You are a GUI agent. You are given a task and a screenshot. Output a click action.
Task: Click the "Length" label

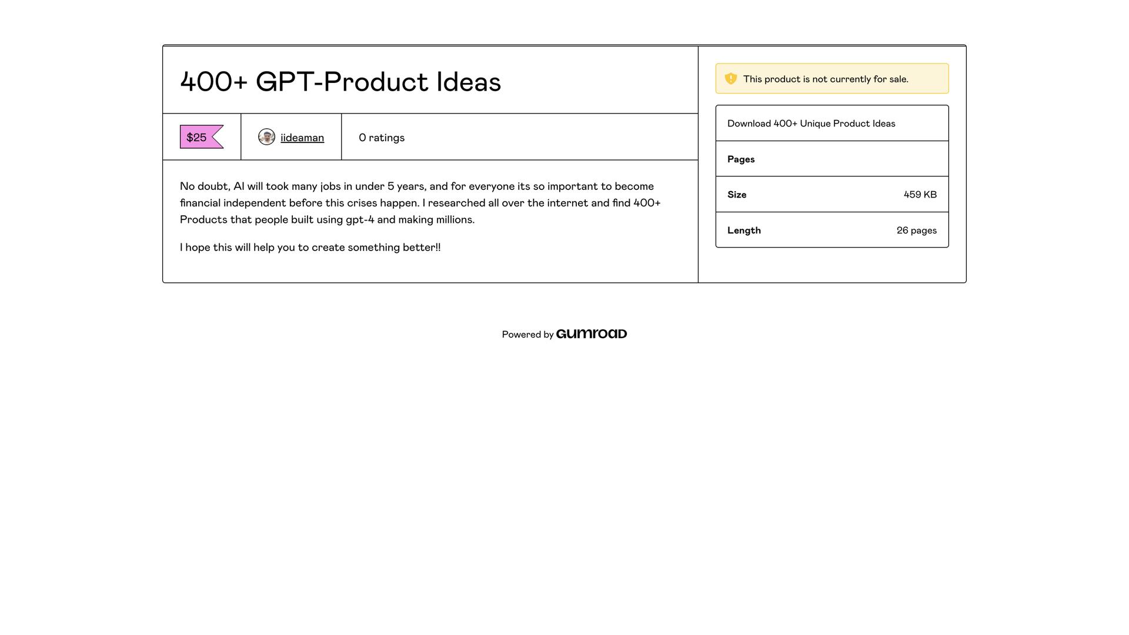(x=744, y=230)
